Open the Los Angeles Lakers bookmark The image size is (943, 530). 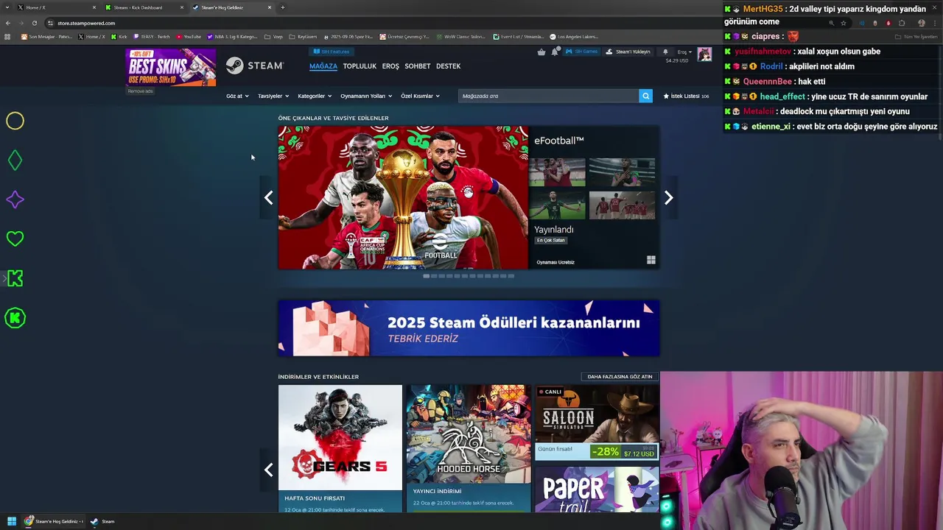coord(574,36)
